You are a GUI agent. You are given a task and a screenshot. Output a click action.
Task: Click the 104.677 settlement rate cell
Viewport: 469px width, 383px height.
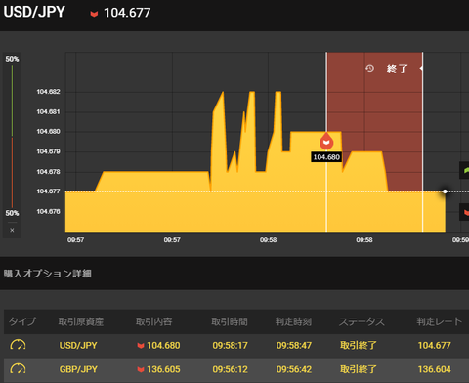(435, 345)
